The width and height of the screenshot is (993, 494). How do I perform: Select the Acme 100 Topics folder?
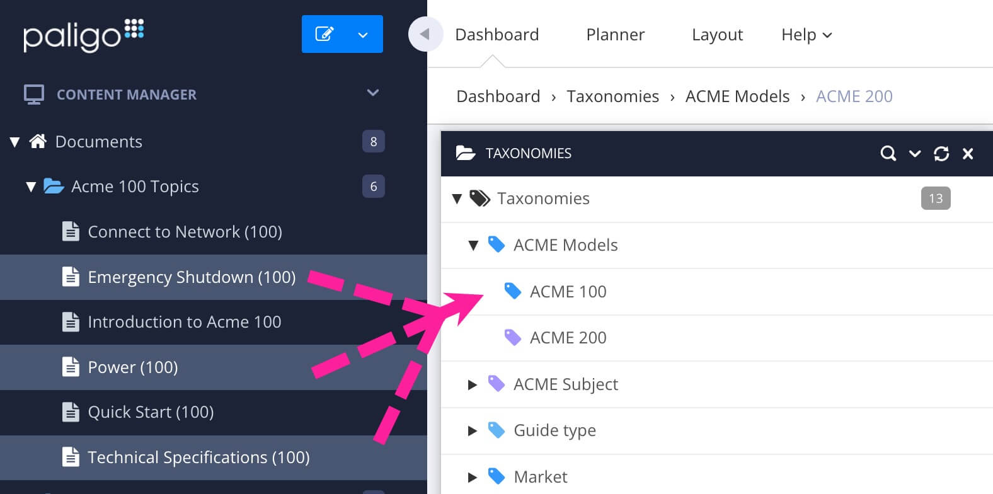coord(135,187)
